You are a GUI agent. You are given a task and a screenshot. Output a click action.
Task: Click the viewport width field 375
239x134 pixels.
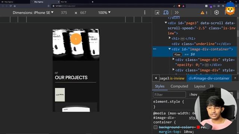[64, 13]
